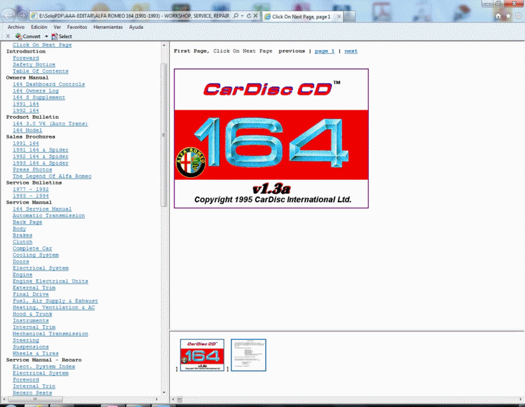Open the 164 S Supplement link
Viewport: 525px width, 407px height.
click(39, 97)
